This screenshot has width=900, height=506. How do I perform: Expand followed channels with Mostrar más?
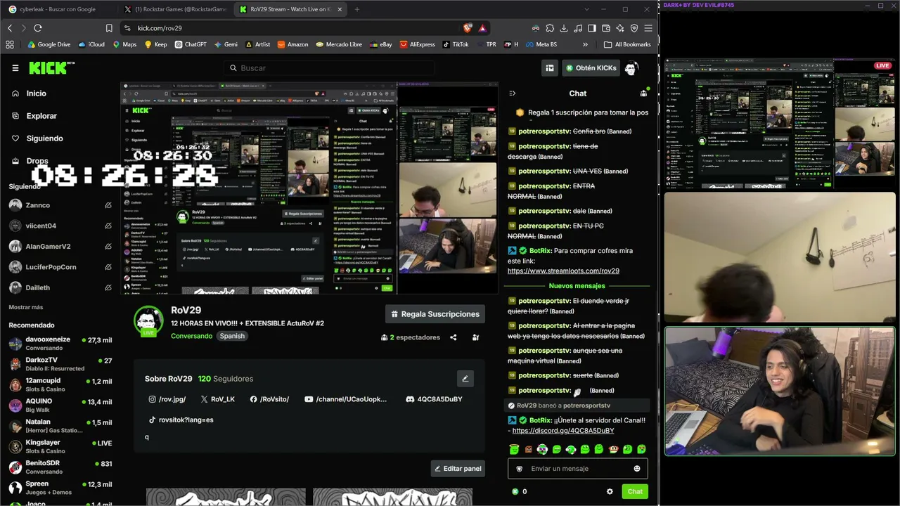(25, 307)
